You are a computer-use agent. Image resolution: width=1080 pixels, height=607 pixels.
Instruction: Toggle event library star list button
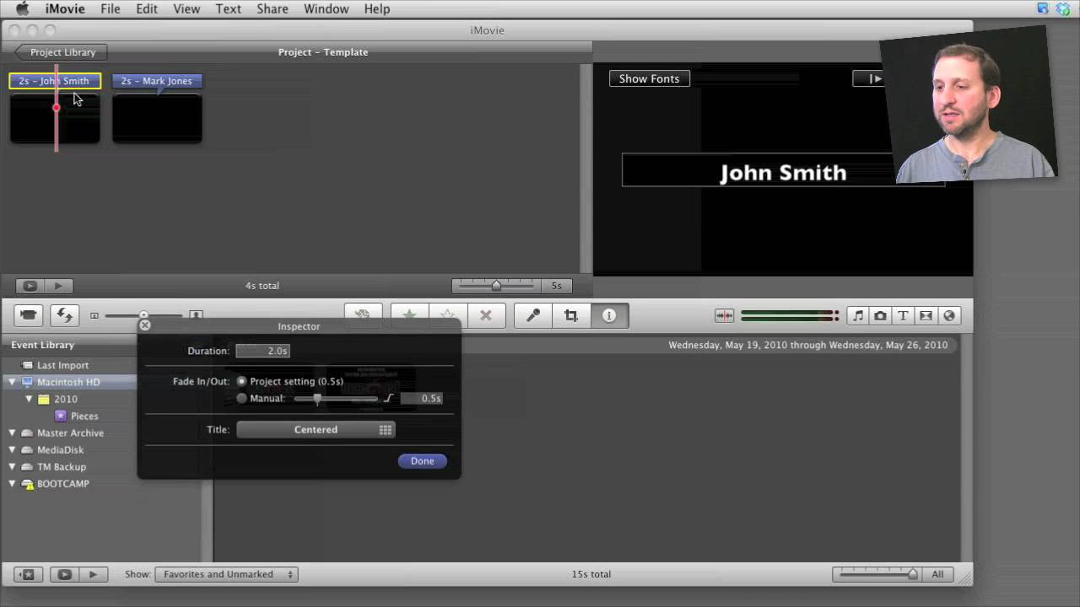click(x=28, y=574)
